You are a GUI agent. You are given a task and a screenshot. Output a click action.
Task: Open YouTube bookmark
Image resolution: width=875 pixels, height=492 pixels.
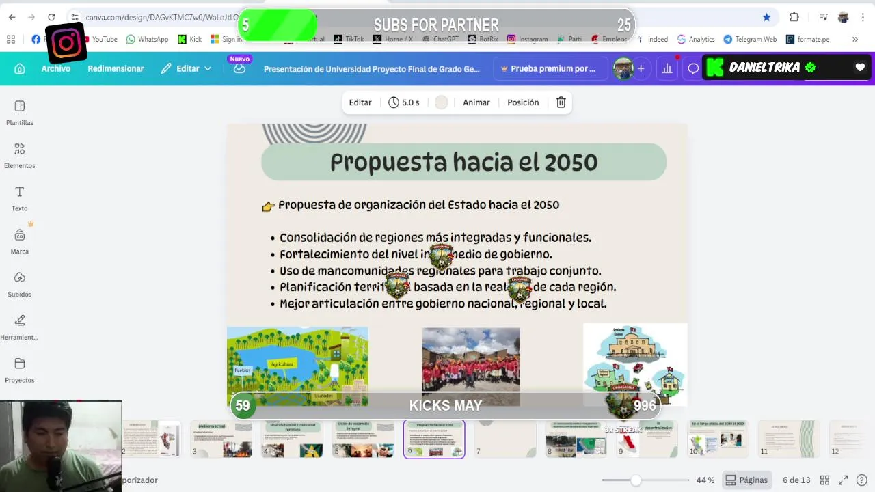click(100, 40)
